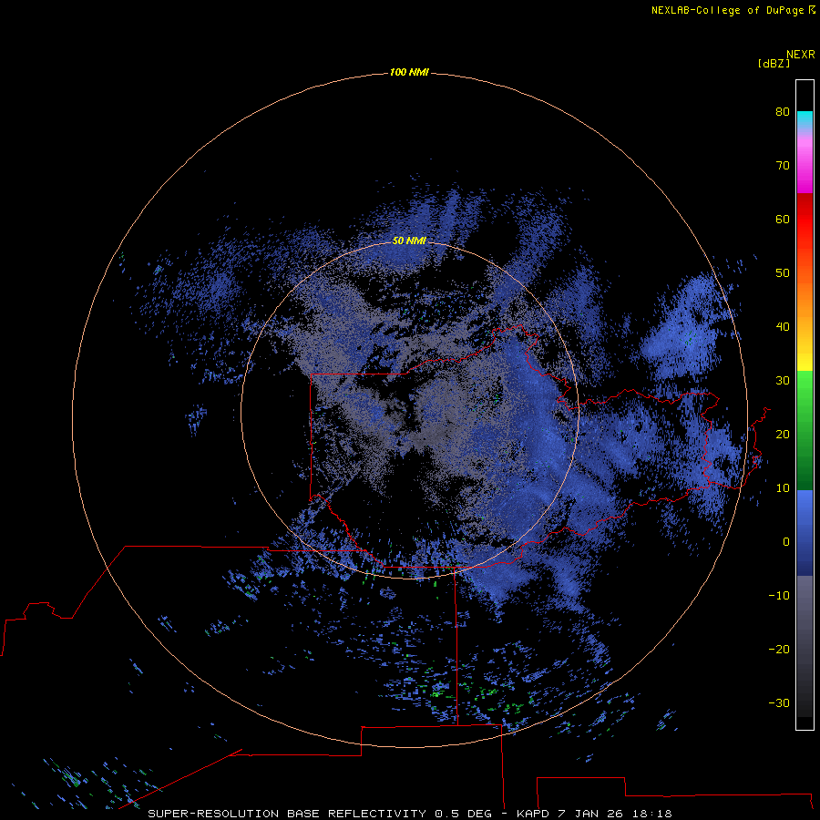Click the yellow segment of the color bar
Image resolution: width=820 pixels, height=820 pixels.
pyautogui.click(x=805, y=361)
